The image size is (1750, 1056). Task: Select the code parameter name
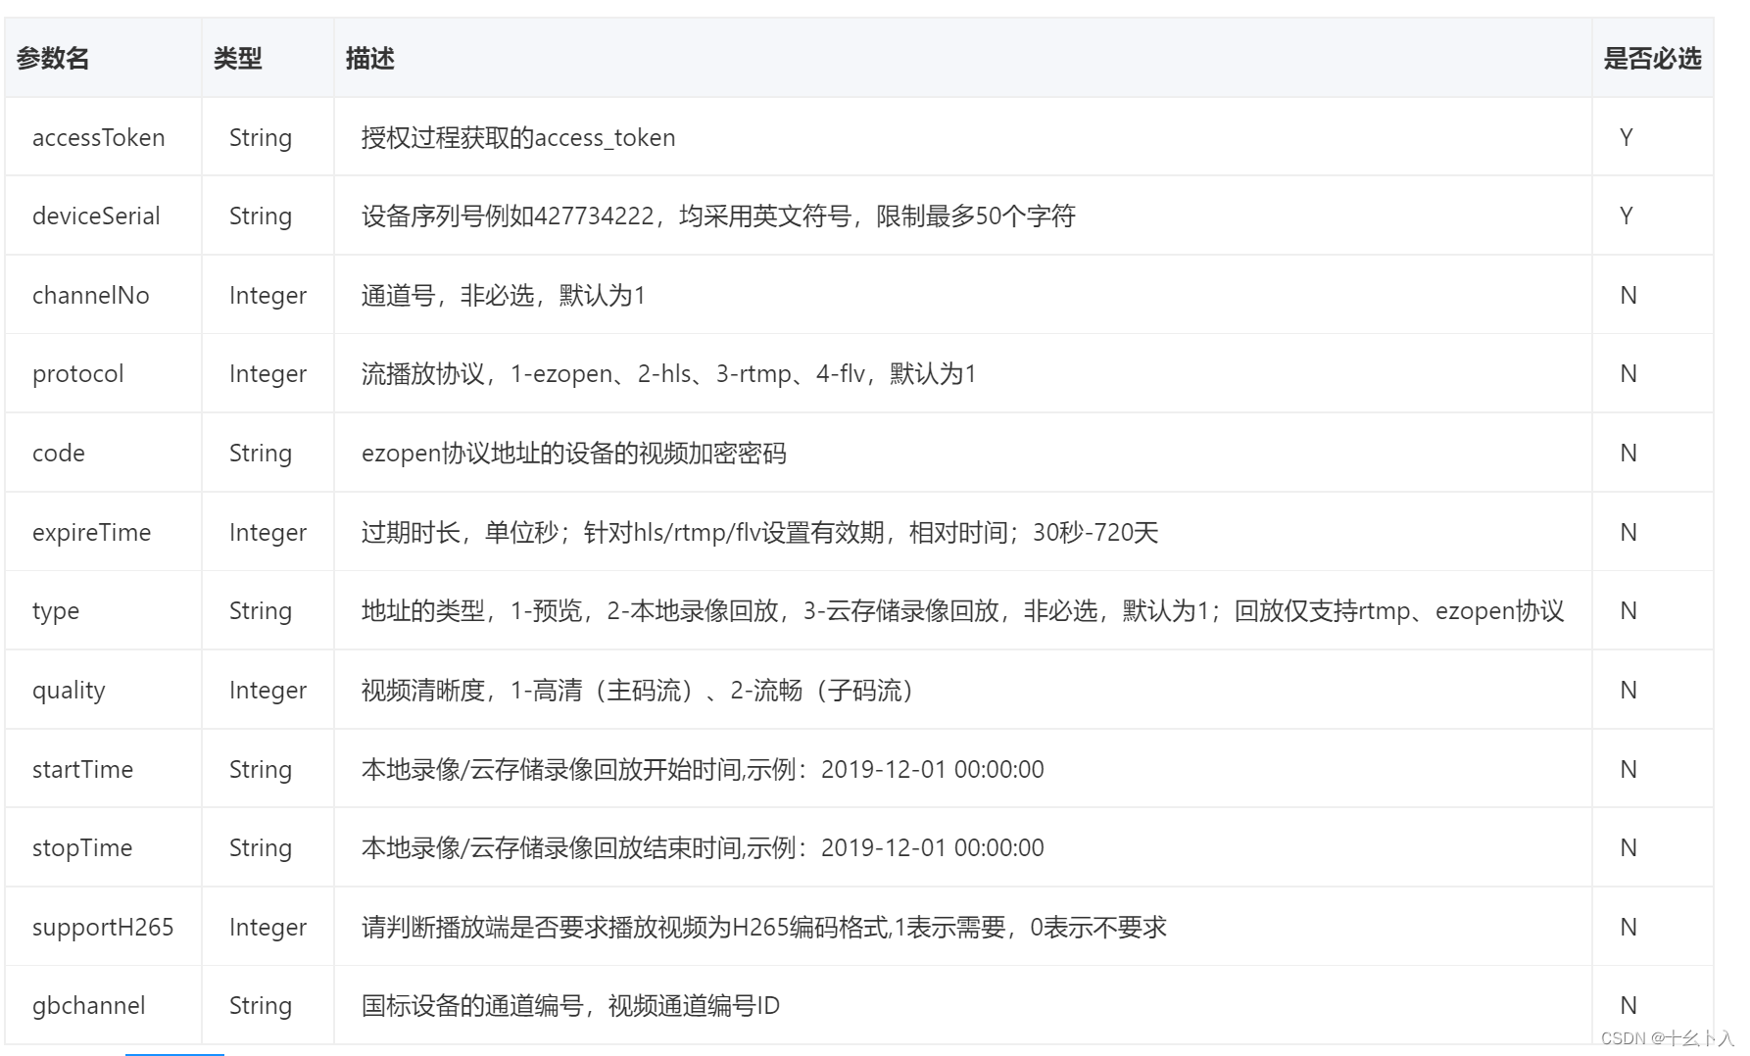(x=59, y=454)
